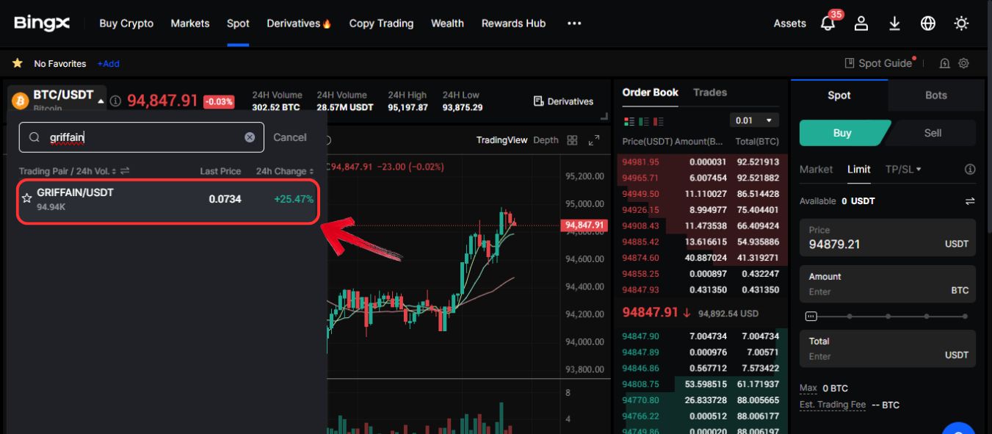Go to Rewards Hub
The height and width of the screenshot is (434, 992).
[x=513, y=23]
